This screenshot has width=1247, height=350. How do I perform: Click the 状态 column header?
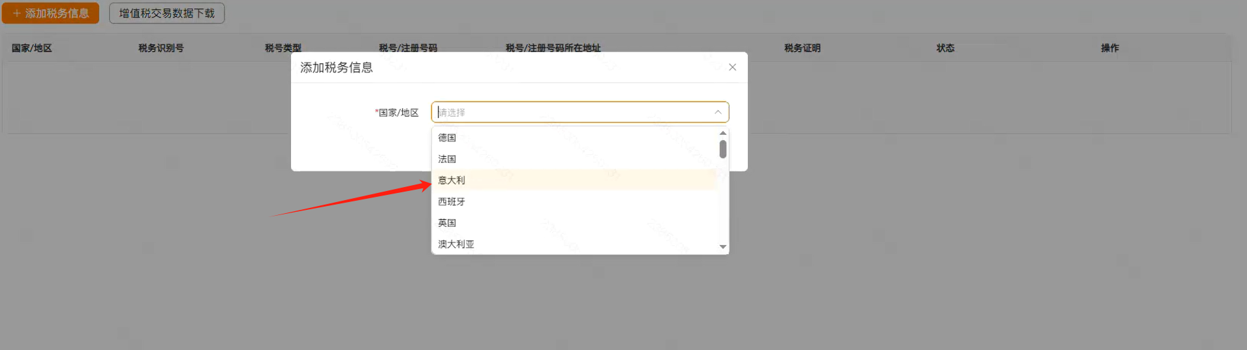(x=945, y=48)
